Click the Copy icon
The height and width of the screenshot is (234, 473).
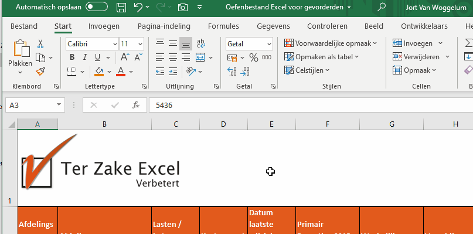pos(40,57)
